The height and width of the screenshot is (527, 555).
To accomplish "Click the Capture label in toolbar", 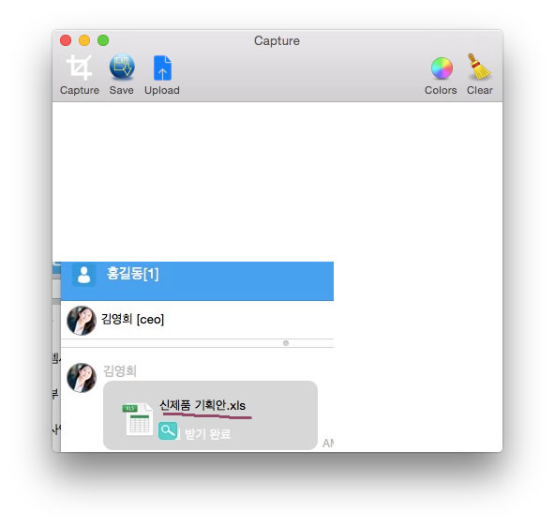I will [80, 90].
